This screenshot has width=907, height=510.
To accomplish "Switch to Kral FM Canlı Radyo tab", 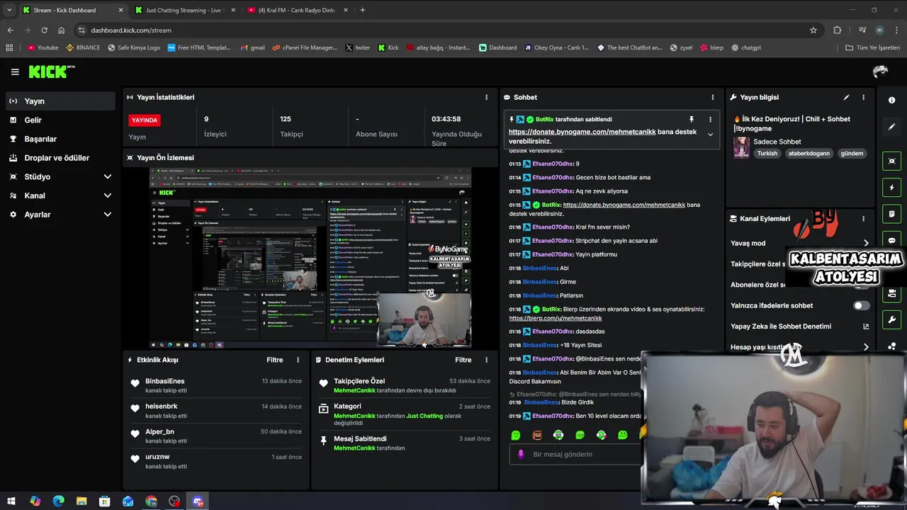I will pos(296,10).
